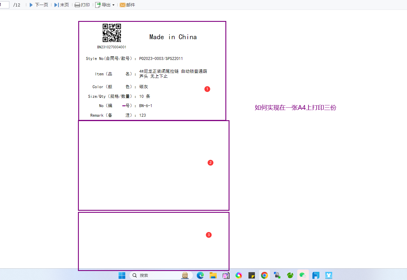Click the red circle marker numbered 1

point(207,89)
